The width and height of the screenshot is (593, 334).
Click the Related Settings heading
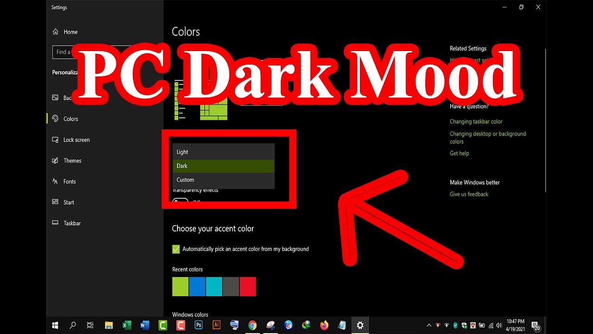468,48
